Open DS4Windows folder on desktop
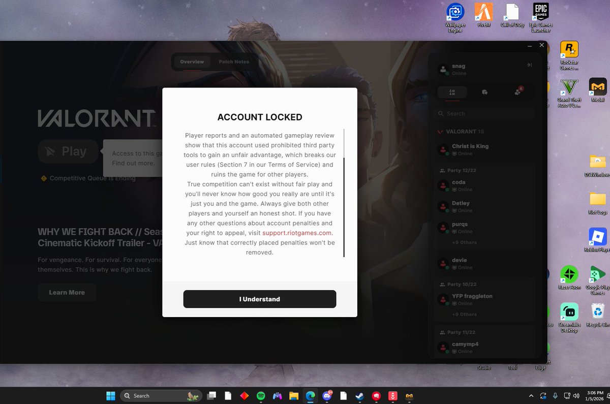 pyautogui.click(x=597, y=165)
